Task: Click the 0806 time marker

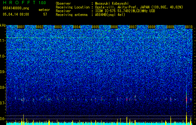Action: pyautogui.click(x=114, y=27)
